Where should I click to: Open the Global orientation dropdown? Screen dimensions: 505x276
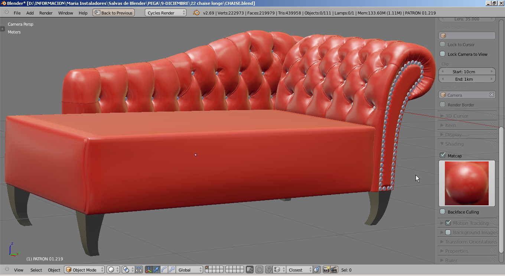pos(189,270)
